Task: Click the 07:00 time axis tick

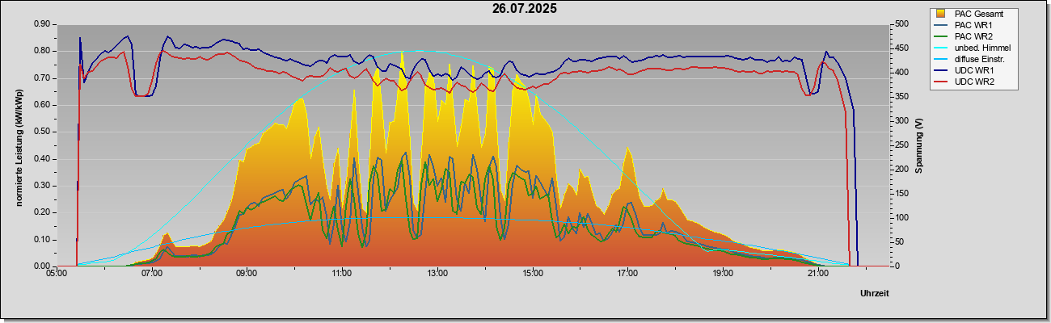Action: click(x=152, y=274)
